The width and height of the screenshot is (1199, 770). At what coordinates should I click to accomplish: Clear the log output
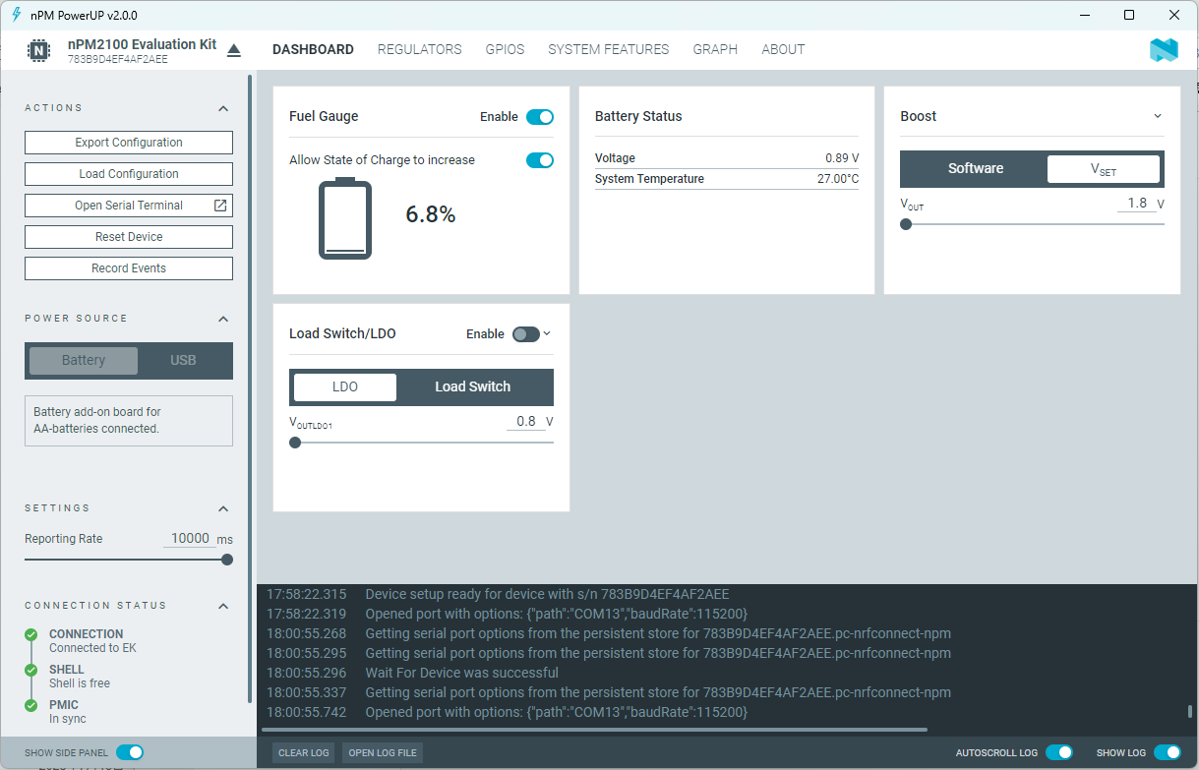pos(304,753)
